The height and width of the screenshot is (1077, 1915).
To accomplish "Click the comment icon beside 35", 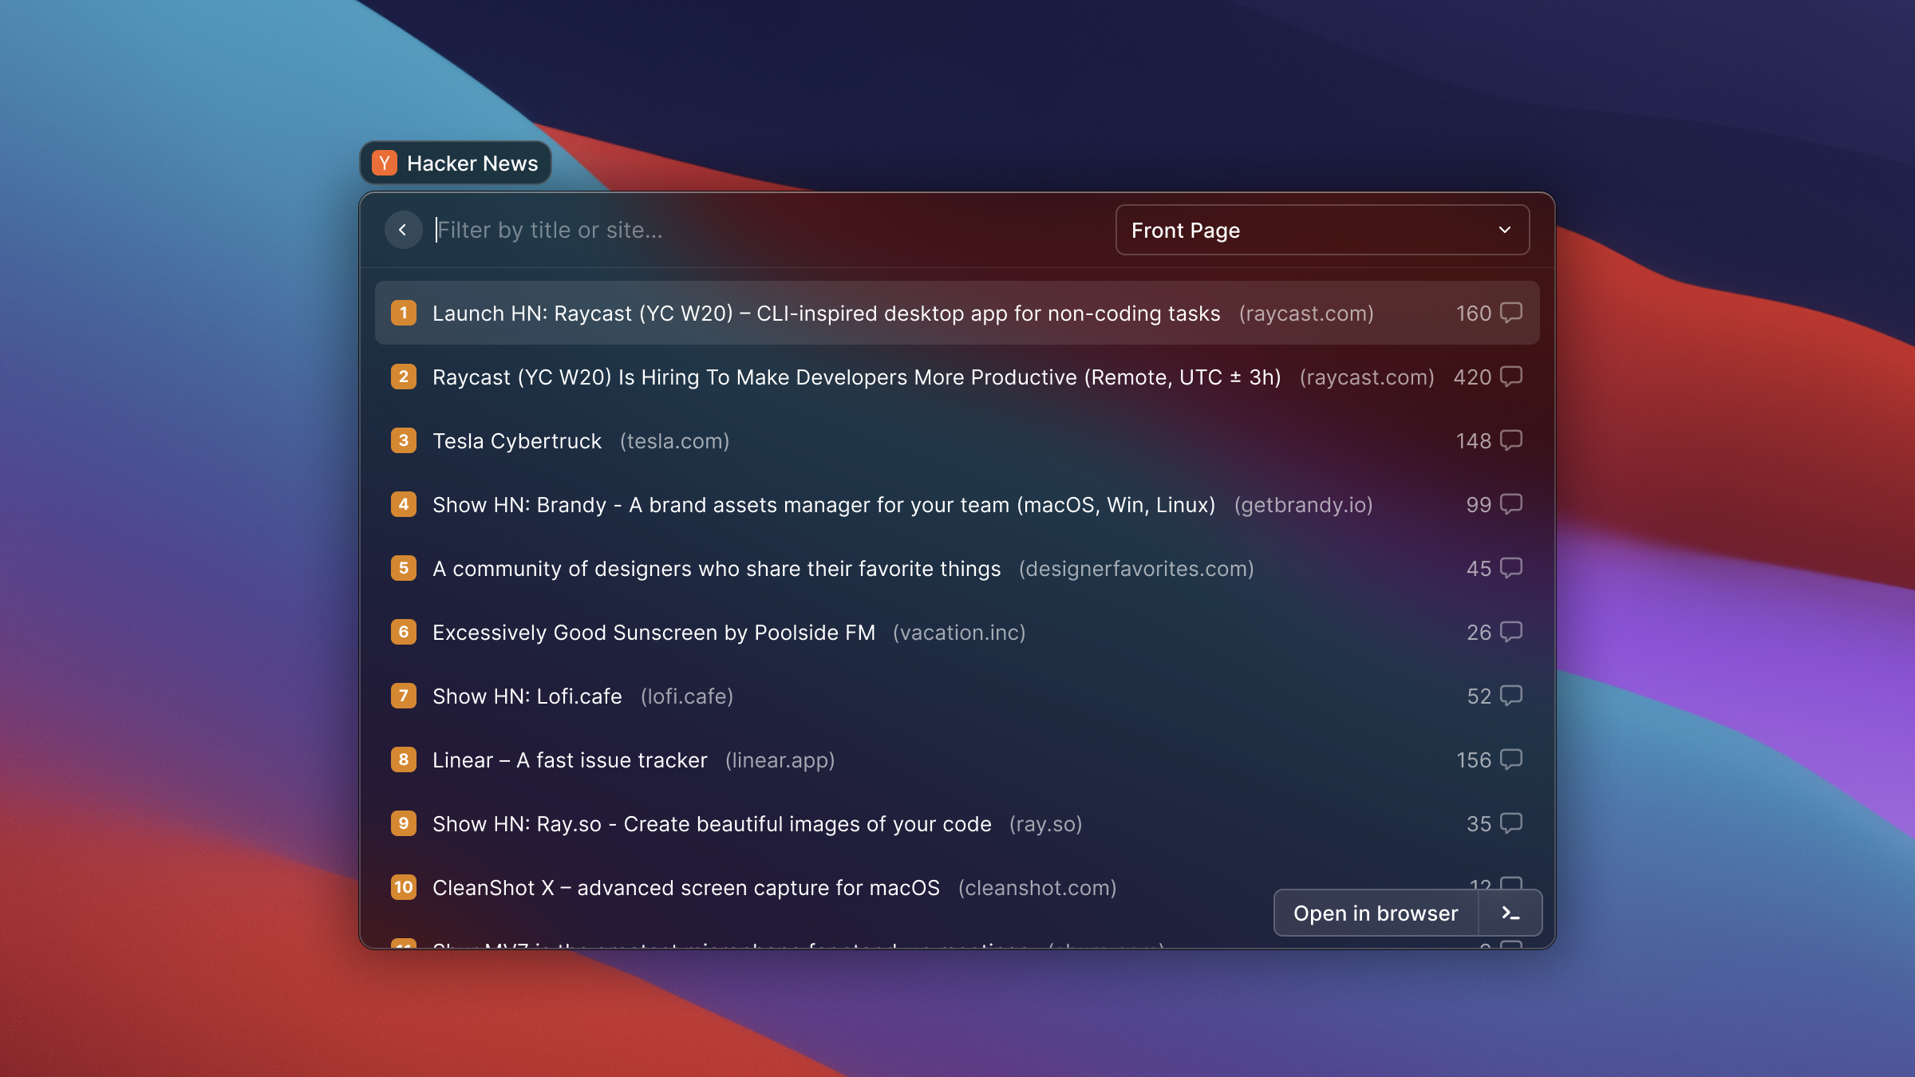I will point(1511,823).
